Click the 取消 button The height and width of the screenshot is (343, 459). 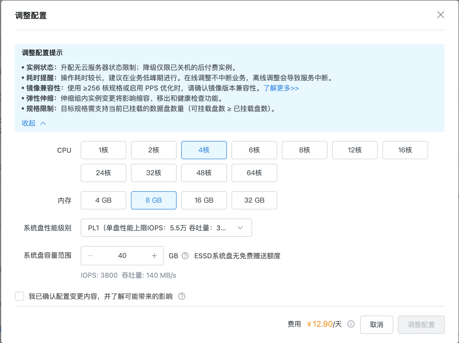pyautogui.click(x=376, y=325)
